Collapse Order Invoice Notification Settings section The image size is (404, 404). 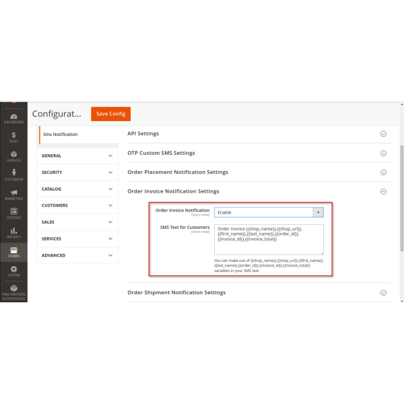click(383, 191)
